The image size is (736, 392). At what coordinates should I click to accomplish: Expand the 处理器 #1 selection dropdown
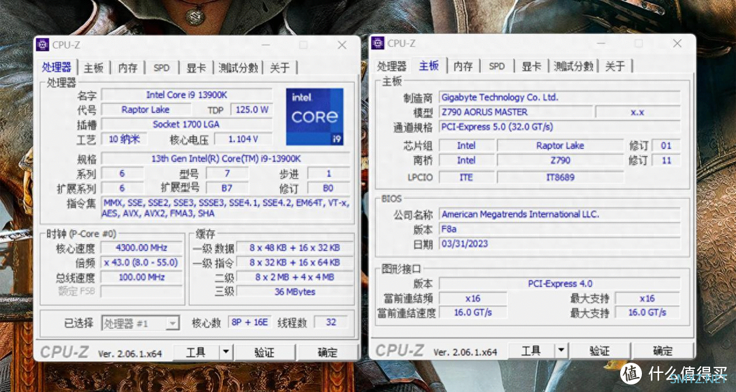(x=172, y=323)
